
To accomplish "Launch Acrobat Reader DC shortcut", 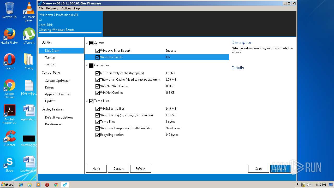I will pos(9,114).
